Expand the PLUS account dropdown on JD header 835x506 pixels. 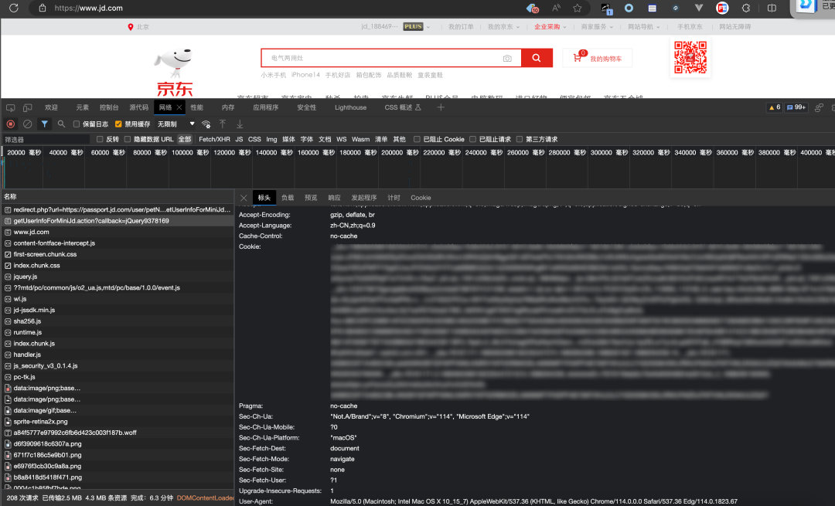point(417,26)
